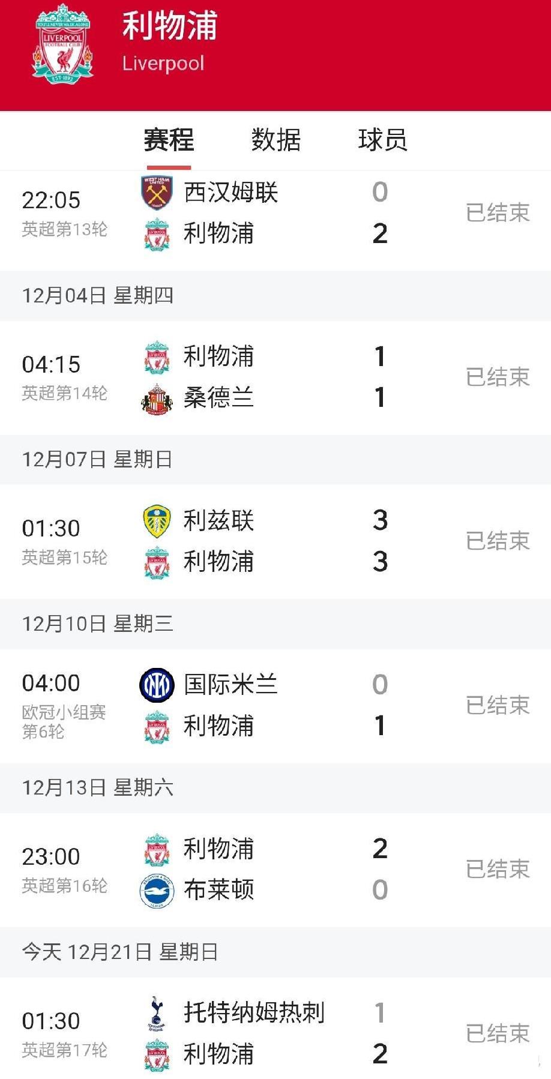Click the 布莱顿 team name
The height and width of the screenshot is (1079, 551).
(218, 890)
